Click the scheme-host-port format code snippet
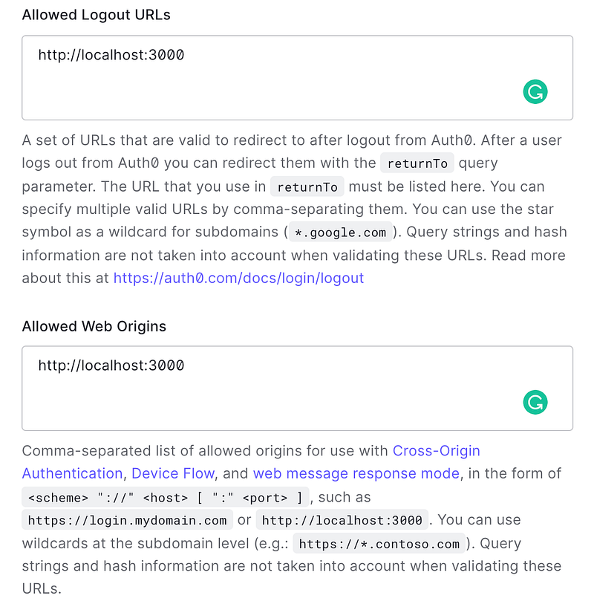This screenshot has width=594, height=607. [x=166, y=497]
